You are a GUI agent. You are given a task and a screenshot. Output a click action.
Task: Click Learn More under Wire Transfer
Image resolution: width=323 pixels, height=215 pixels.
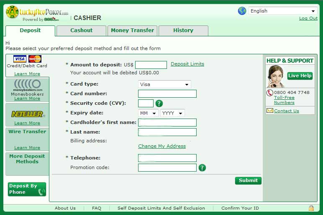(27, 148)
